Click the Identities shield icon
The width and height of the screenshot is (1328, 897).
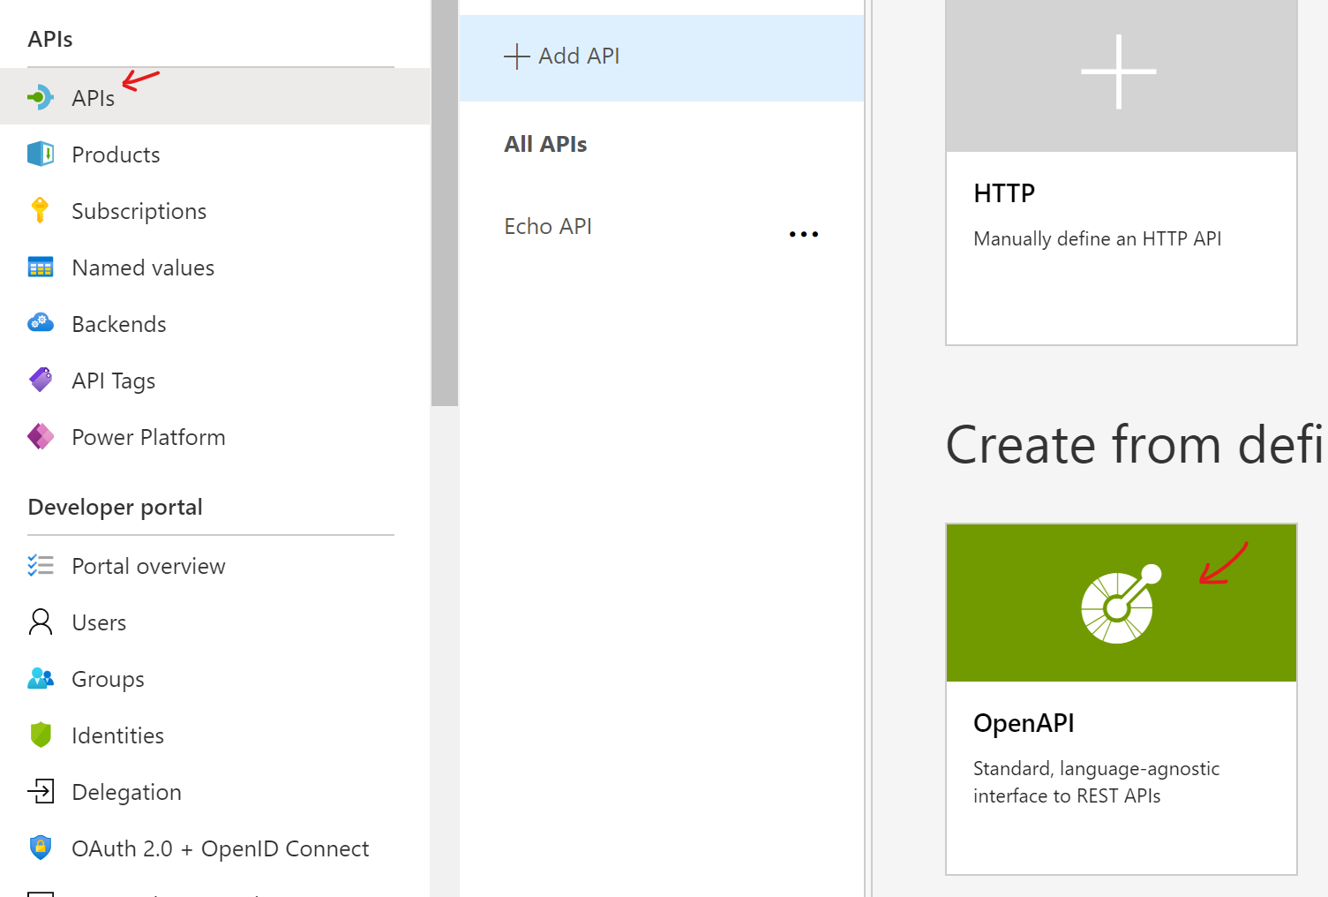coord(41,735)
